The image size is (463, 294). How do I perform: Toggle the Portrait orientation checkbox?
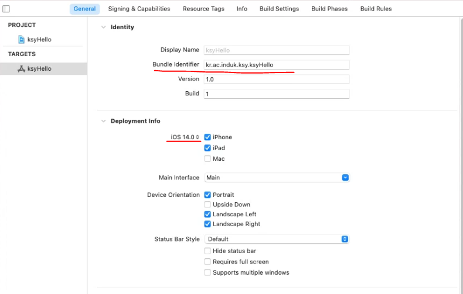[207, 195]
